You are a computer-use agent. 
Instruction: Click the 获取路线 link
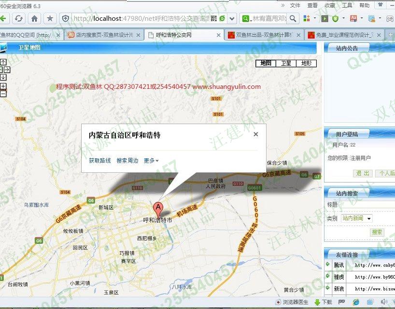click(x=100, y=161)
